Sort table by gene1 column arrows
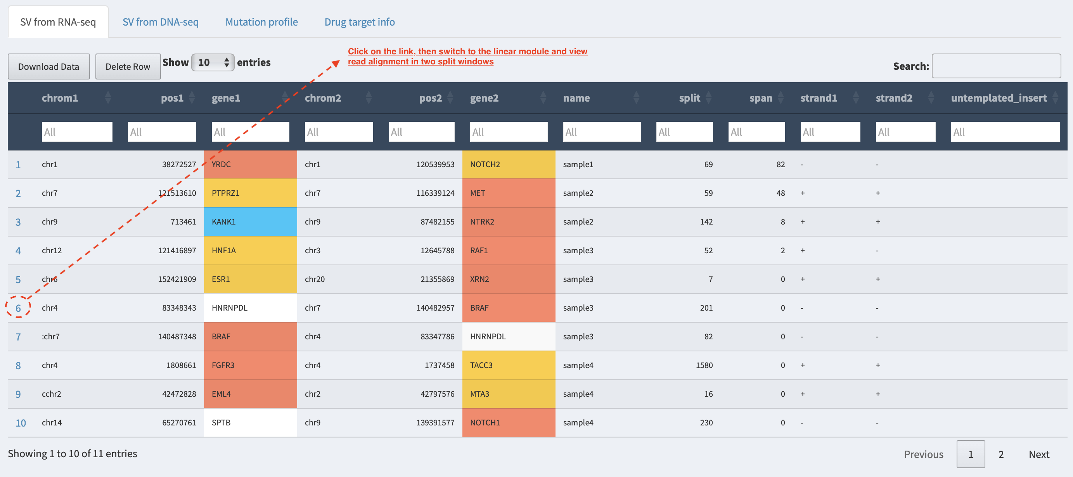Screen dimensions: 1073x477 (286, 98)
